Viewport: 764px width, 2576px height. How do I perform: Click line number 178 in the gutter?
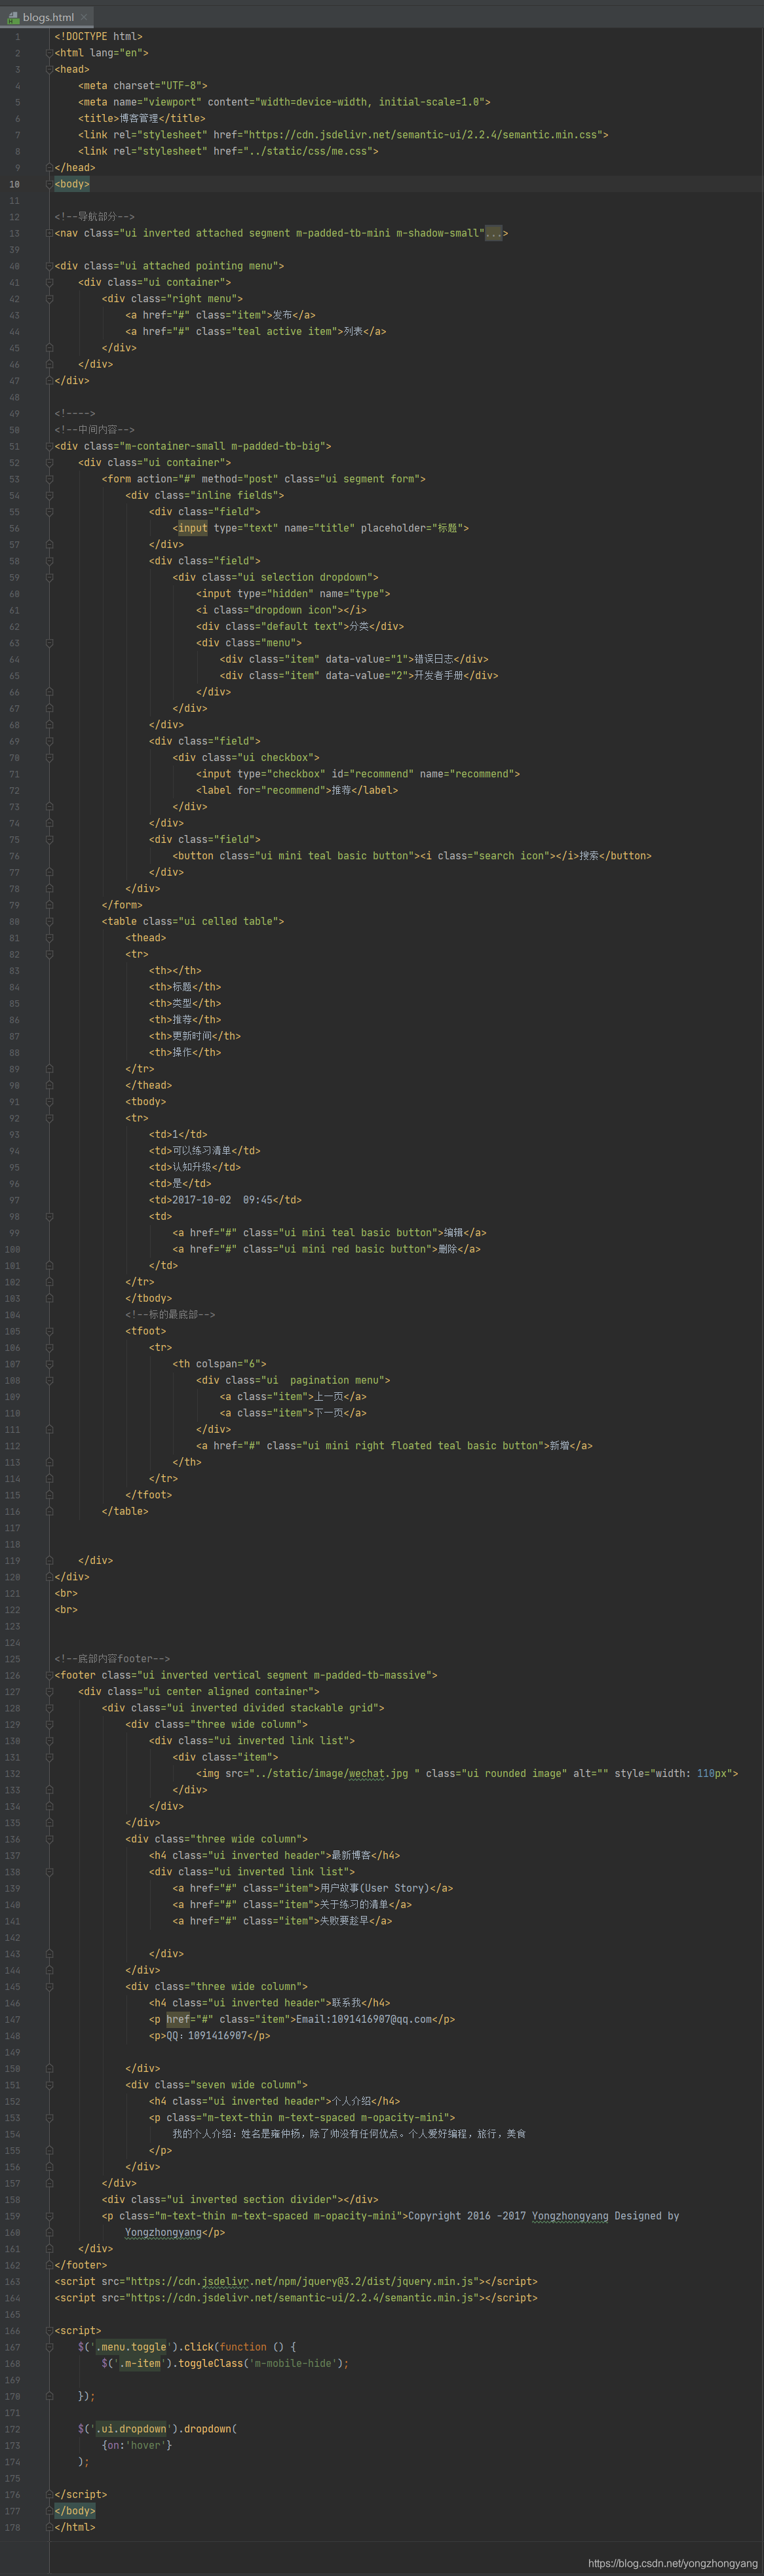(12, 2527)
